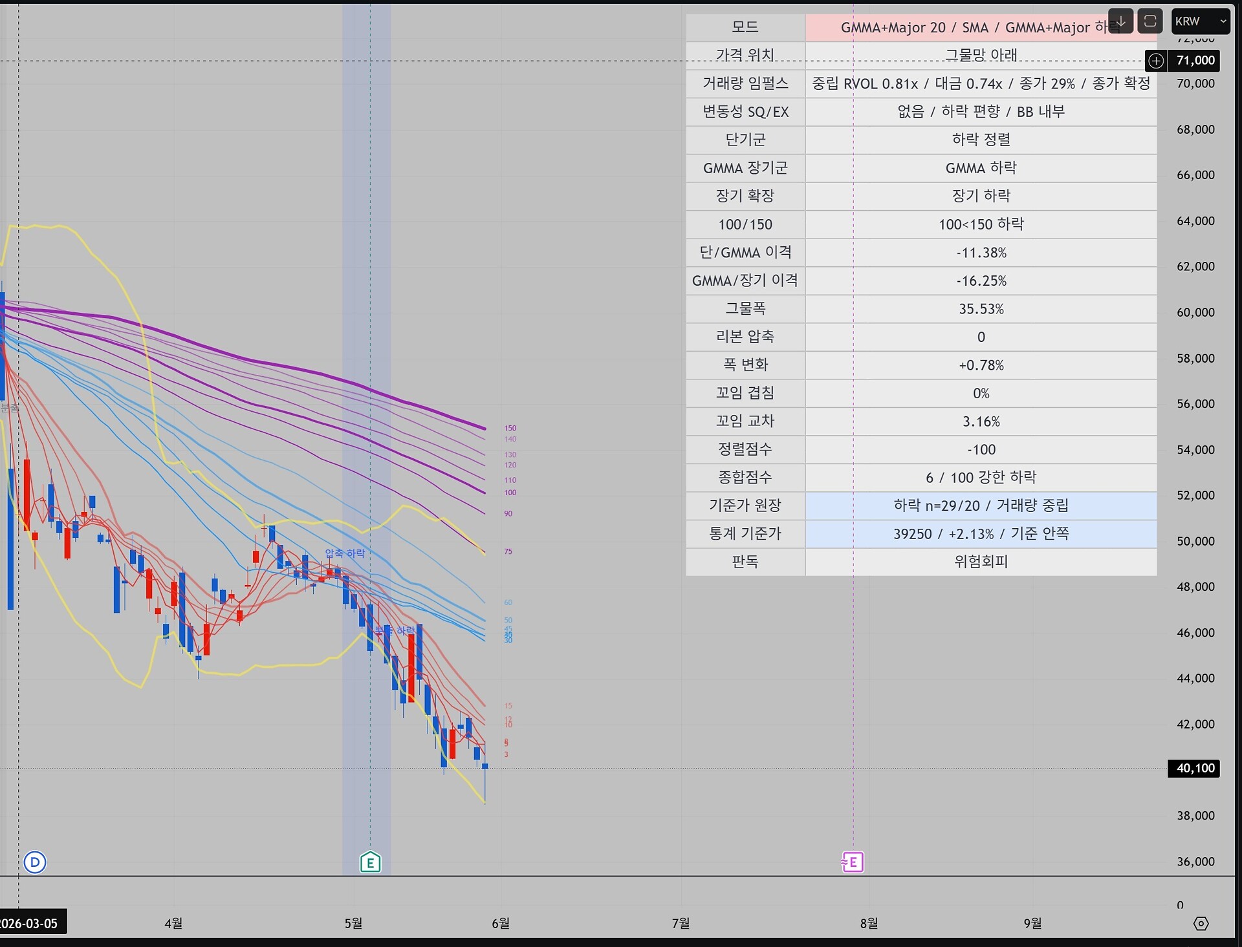
Task: Select the '-16.25%' value cell
Action: [x=981, y=281]
